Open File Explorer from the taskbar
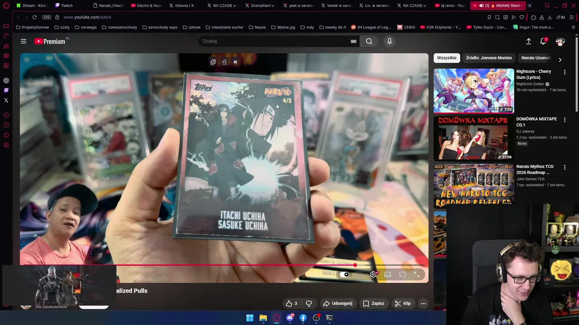The width and height of the screenshot is (579, 325). click(263, 318)
